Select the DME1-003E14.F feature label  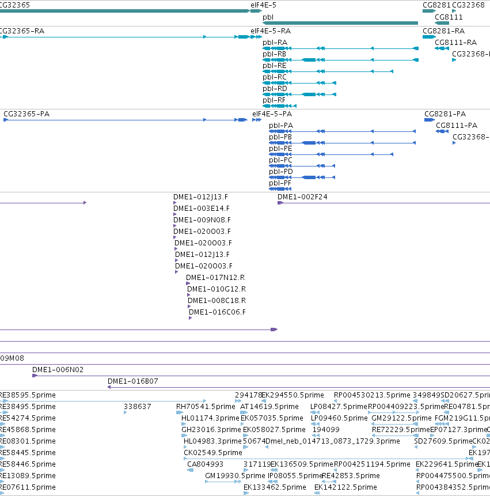pyautogui.click(x=202, y=209)
